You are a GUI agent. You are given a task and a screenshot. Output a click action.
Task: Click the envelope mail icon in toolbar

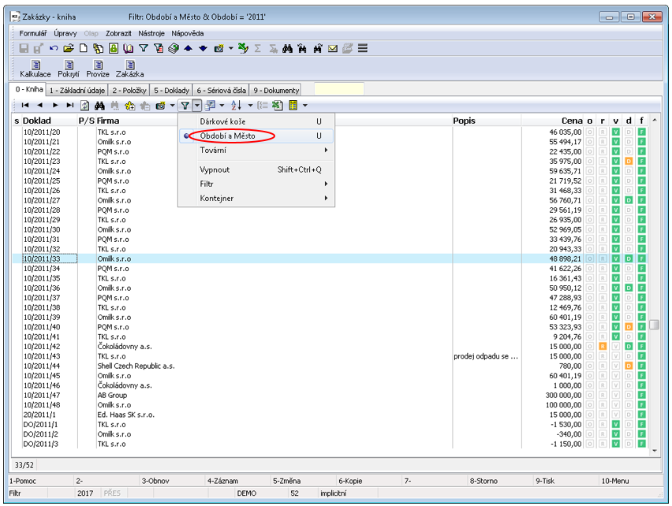(x=333, y=48)
